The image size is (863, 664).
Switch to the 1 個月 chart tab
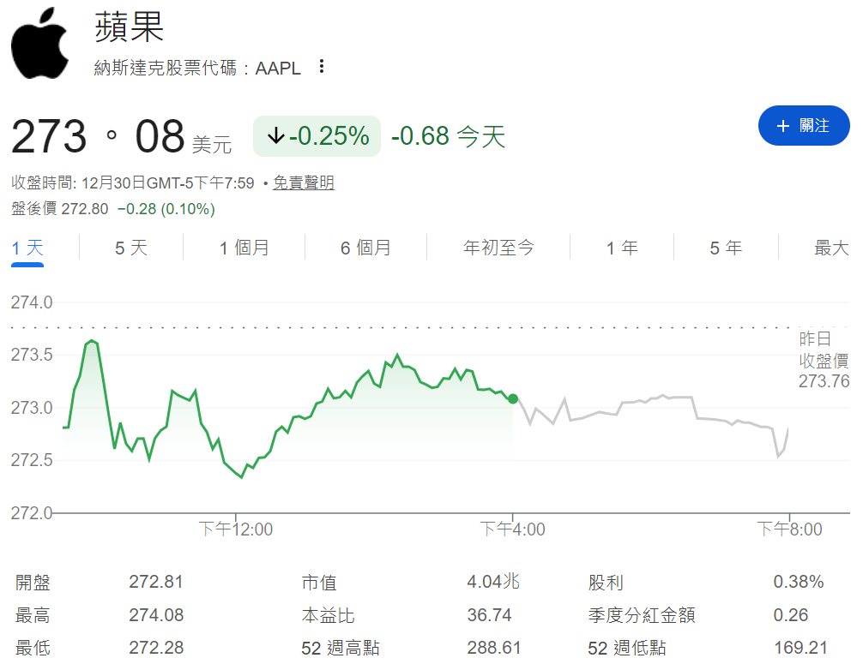pos(244,248)
